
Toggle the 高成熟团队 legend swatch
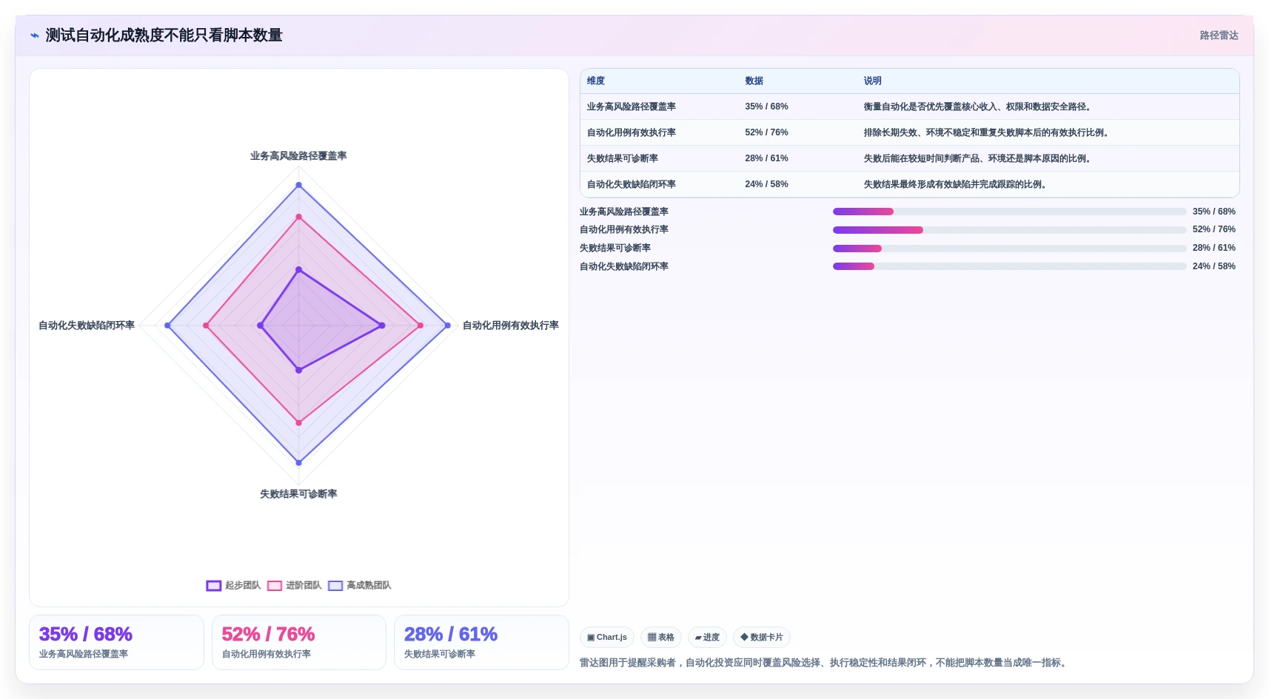[335, 586]
